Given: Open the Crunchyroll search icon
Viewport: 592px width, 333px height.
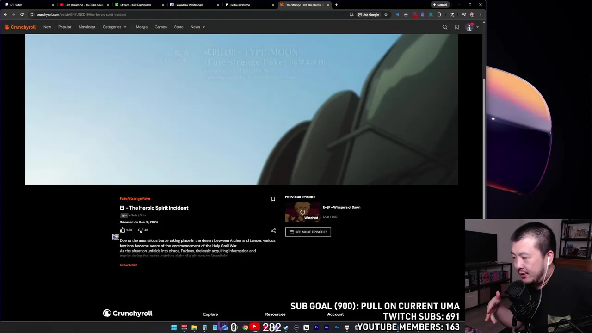Looking at the screenshot, I should (x=445, y=27).
